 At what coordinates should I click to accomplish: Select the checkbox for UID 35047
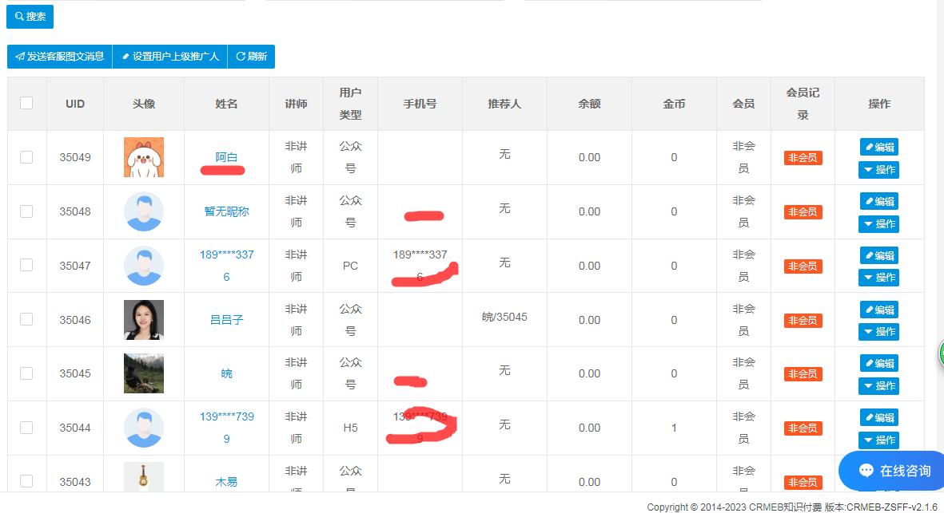coord(26,265)
